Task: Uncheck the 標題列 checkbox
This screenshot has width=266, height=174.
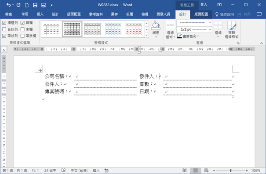Action: click(x=4, y=22)
